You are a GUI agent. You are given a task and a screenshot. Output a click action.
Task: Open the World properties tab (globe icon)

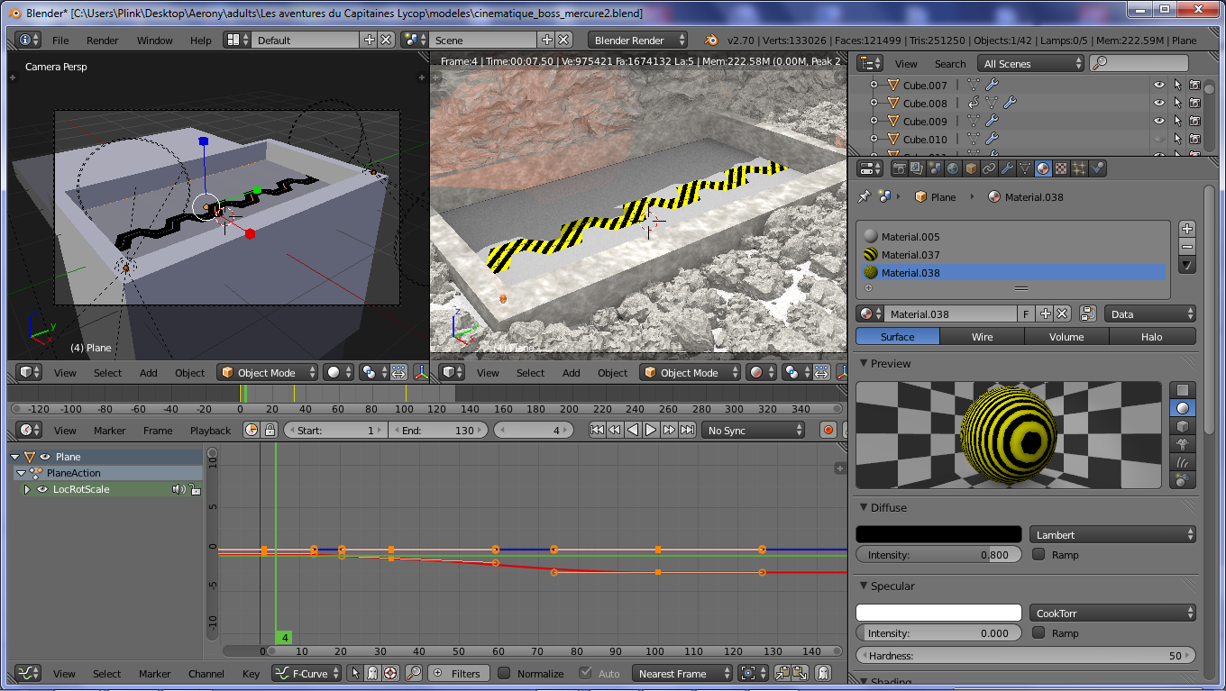click(x=953, y=168)
